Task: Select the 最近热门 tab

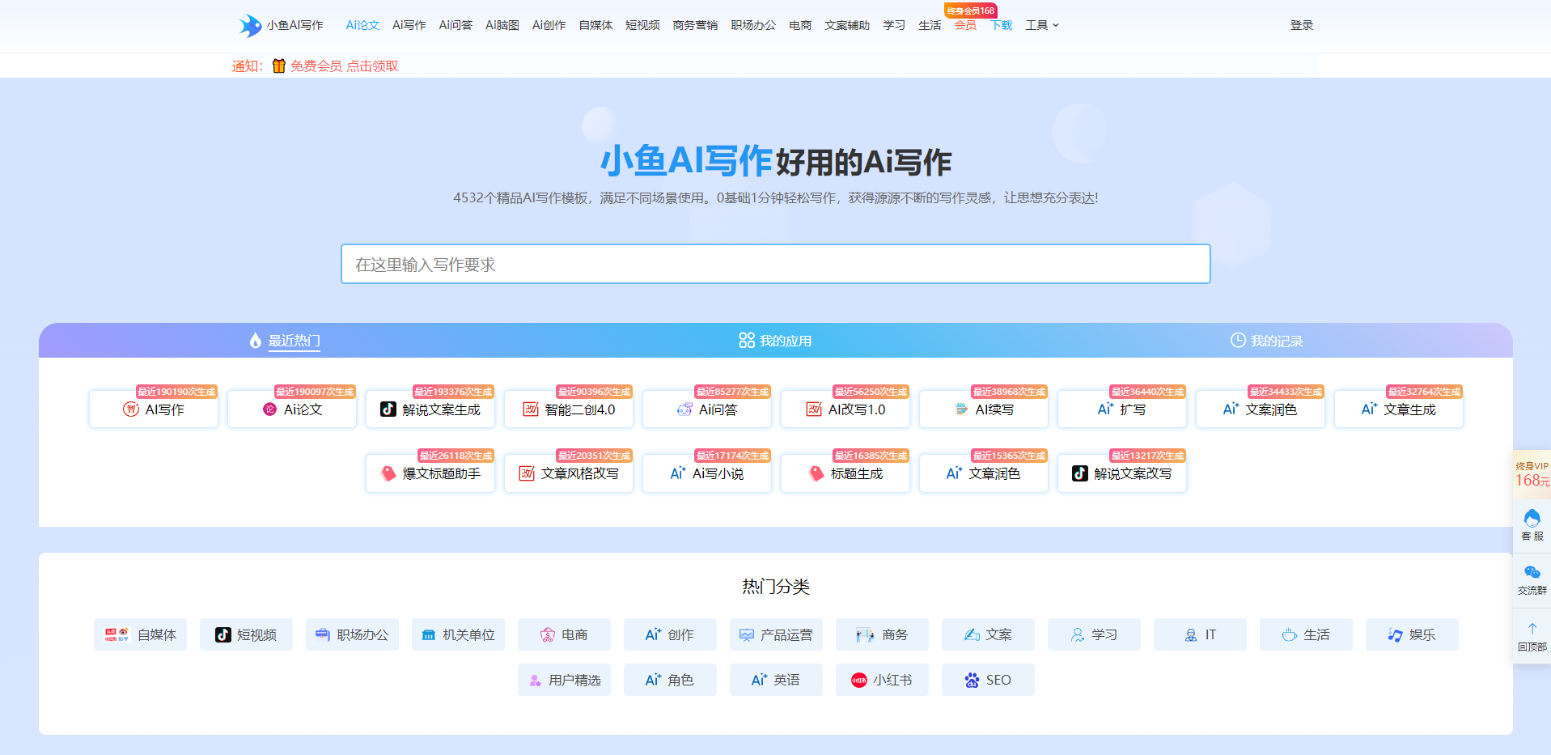Action: click(x=285, y=341)
